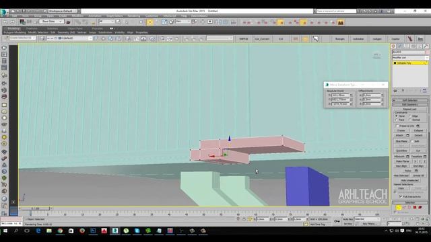The image size is (431, 242).
Task: Click the Pin Stack icon below modifier stack
Action: pyautogui.click(x=395, y=91)
